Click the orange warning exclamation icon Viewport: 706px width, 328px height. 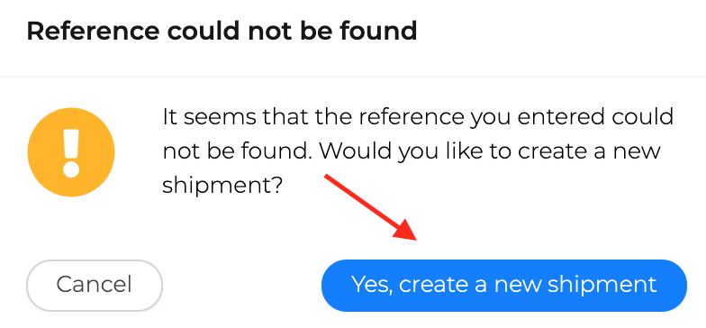(x=71, y=152)
